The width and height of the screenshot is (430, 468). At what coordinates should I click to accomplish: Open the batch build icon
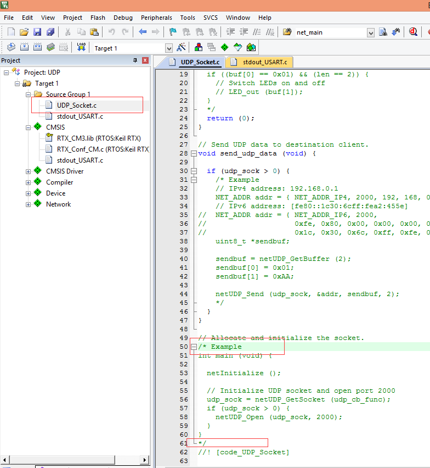(50, 47)
